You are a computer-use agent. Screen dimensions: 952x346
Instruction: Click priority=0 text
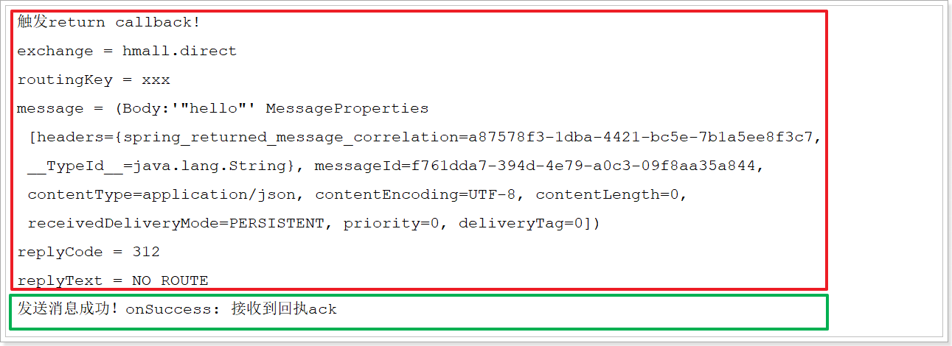(x=391, y=223)
